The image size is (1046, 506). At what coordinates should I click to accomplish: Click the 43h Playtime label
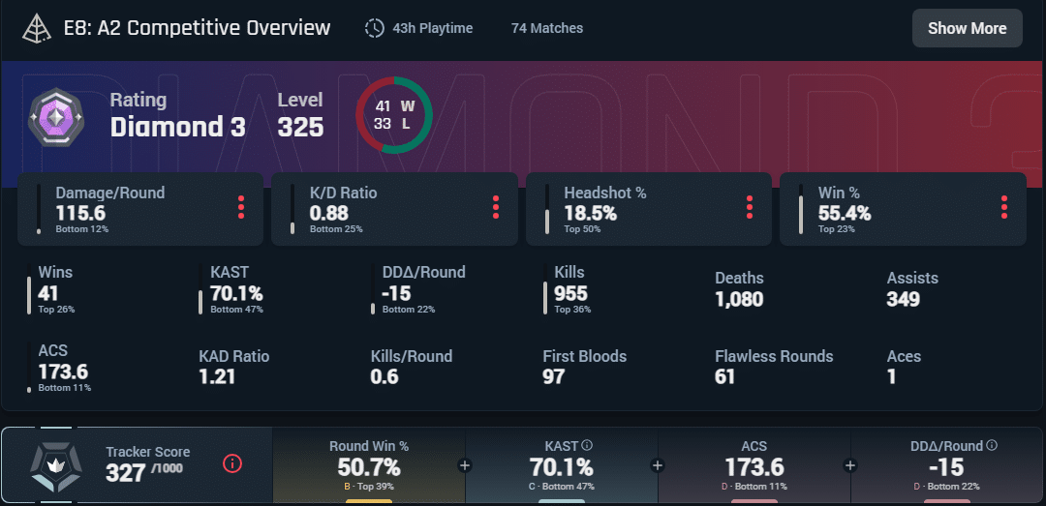(433, 29)
